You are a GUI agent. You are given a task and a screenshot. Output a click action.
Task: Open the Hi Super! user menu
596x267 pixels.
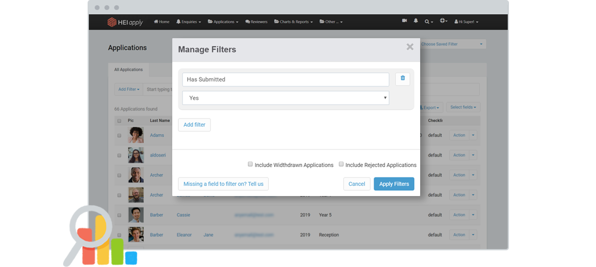coord(467,22)
